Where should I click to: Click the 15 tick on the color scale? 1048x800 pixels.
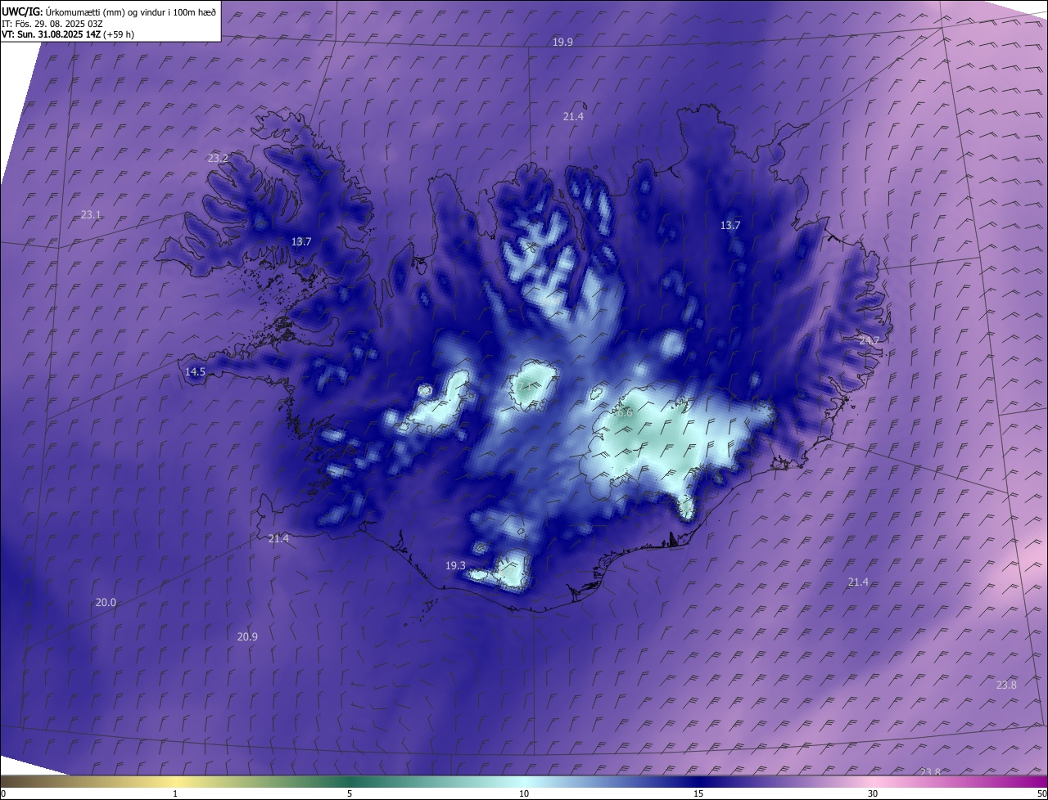[698, 793]
